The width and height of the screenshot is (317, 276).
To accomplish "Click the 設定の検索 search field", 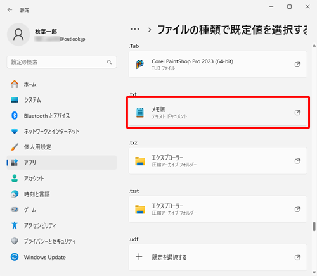I will [61, 62].
